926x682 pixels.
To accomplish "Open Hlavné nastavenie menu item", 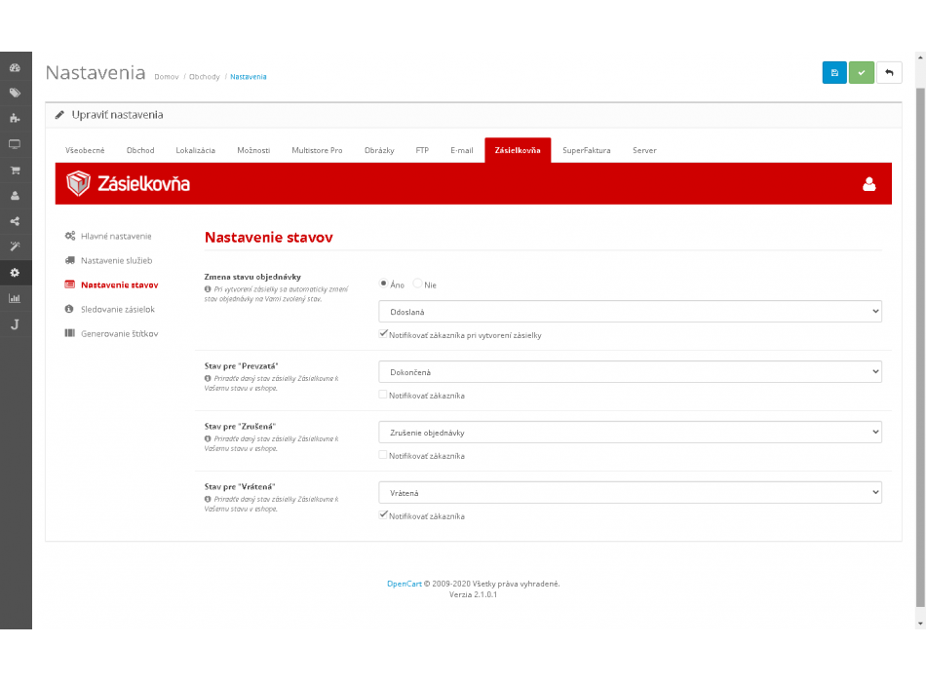I will 108,236.
